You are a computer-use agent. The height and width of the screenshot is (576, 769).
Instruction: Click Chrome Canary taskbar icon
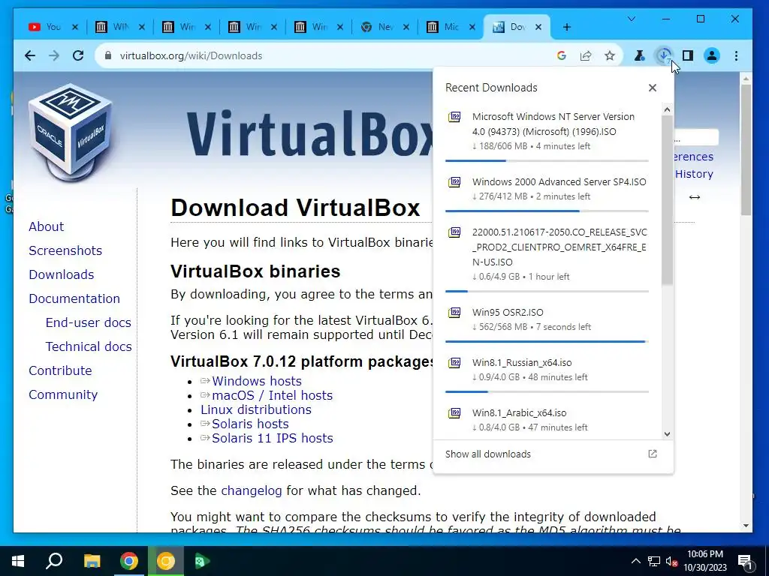166,561
